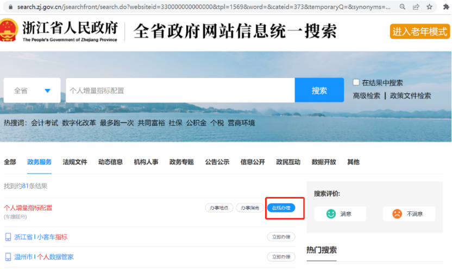Click the Zhejiang government emblem logo
Screen dimensions: 452x269
pos(8,30)
